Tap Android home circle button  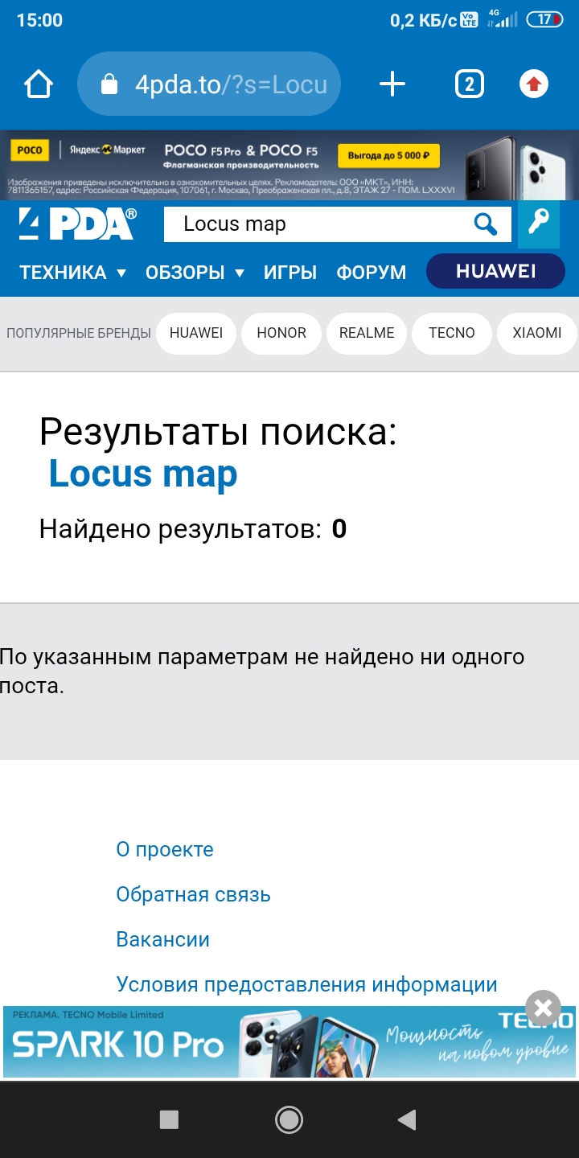tap(289, 1119)
